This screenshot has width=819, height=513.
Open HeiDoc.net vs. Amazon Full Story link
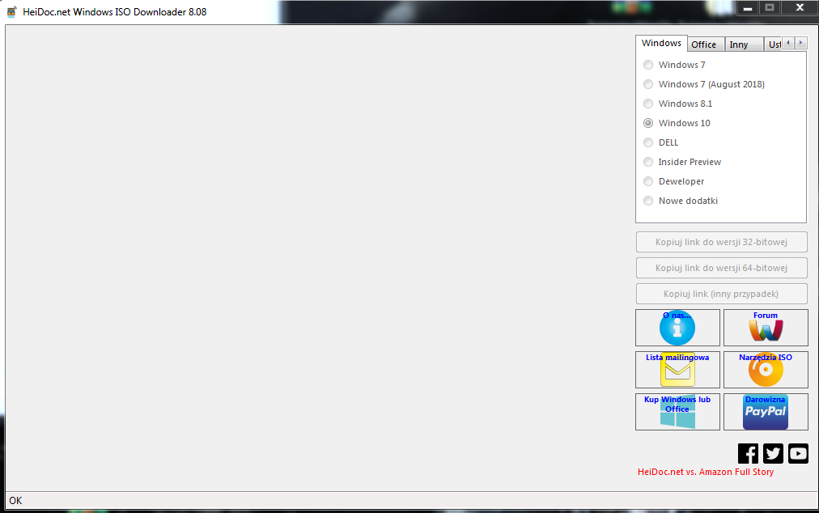point(706,472)
